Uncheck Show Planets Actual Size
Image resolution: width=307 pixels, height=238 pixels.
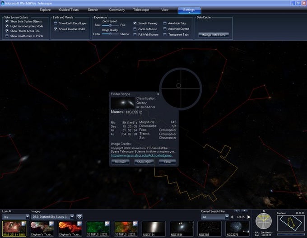pyautogui.click(x=7, y=31)
